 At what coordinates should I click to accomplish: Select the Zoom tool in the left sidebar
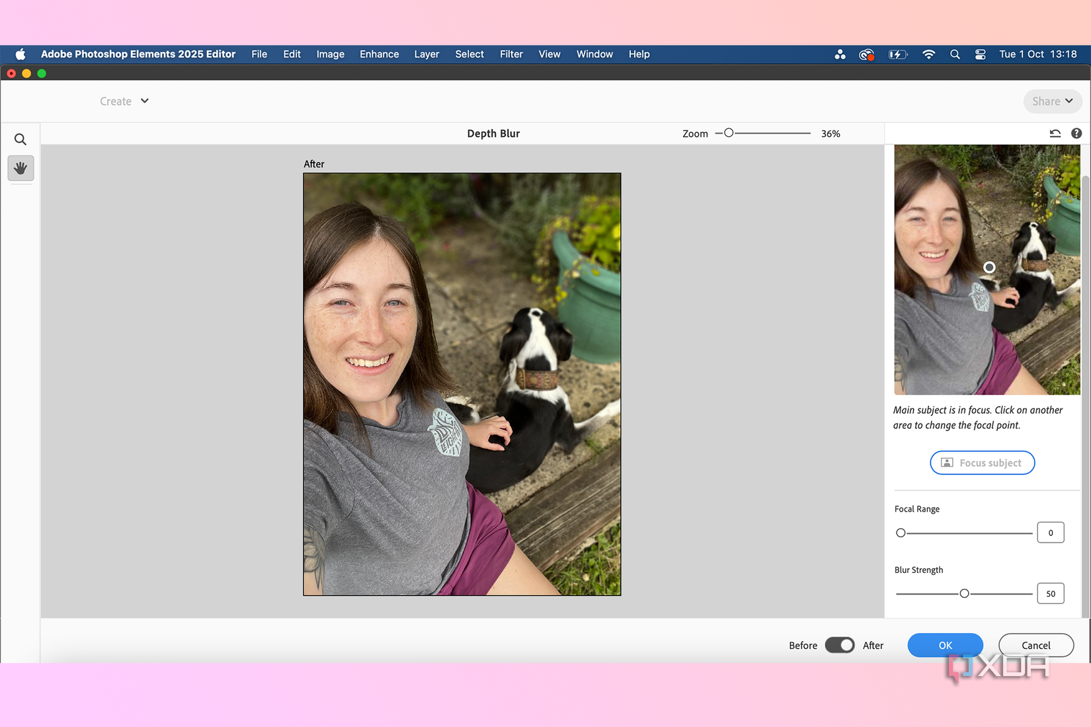pos(20,139)
